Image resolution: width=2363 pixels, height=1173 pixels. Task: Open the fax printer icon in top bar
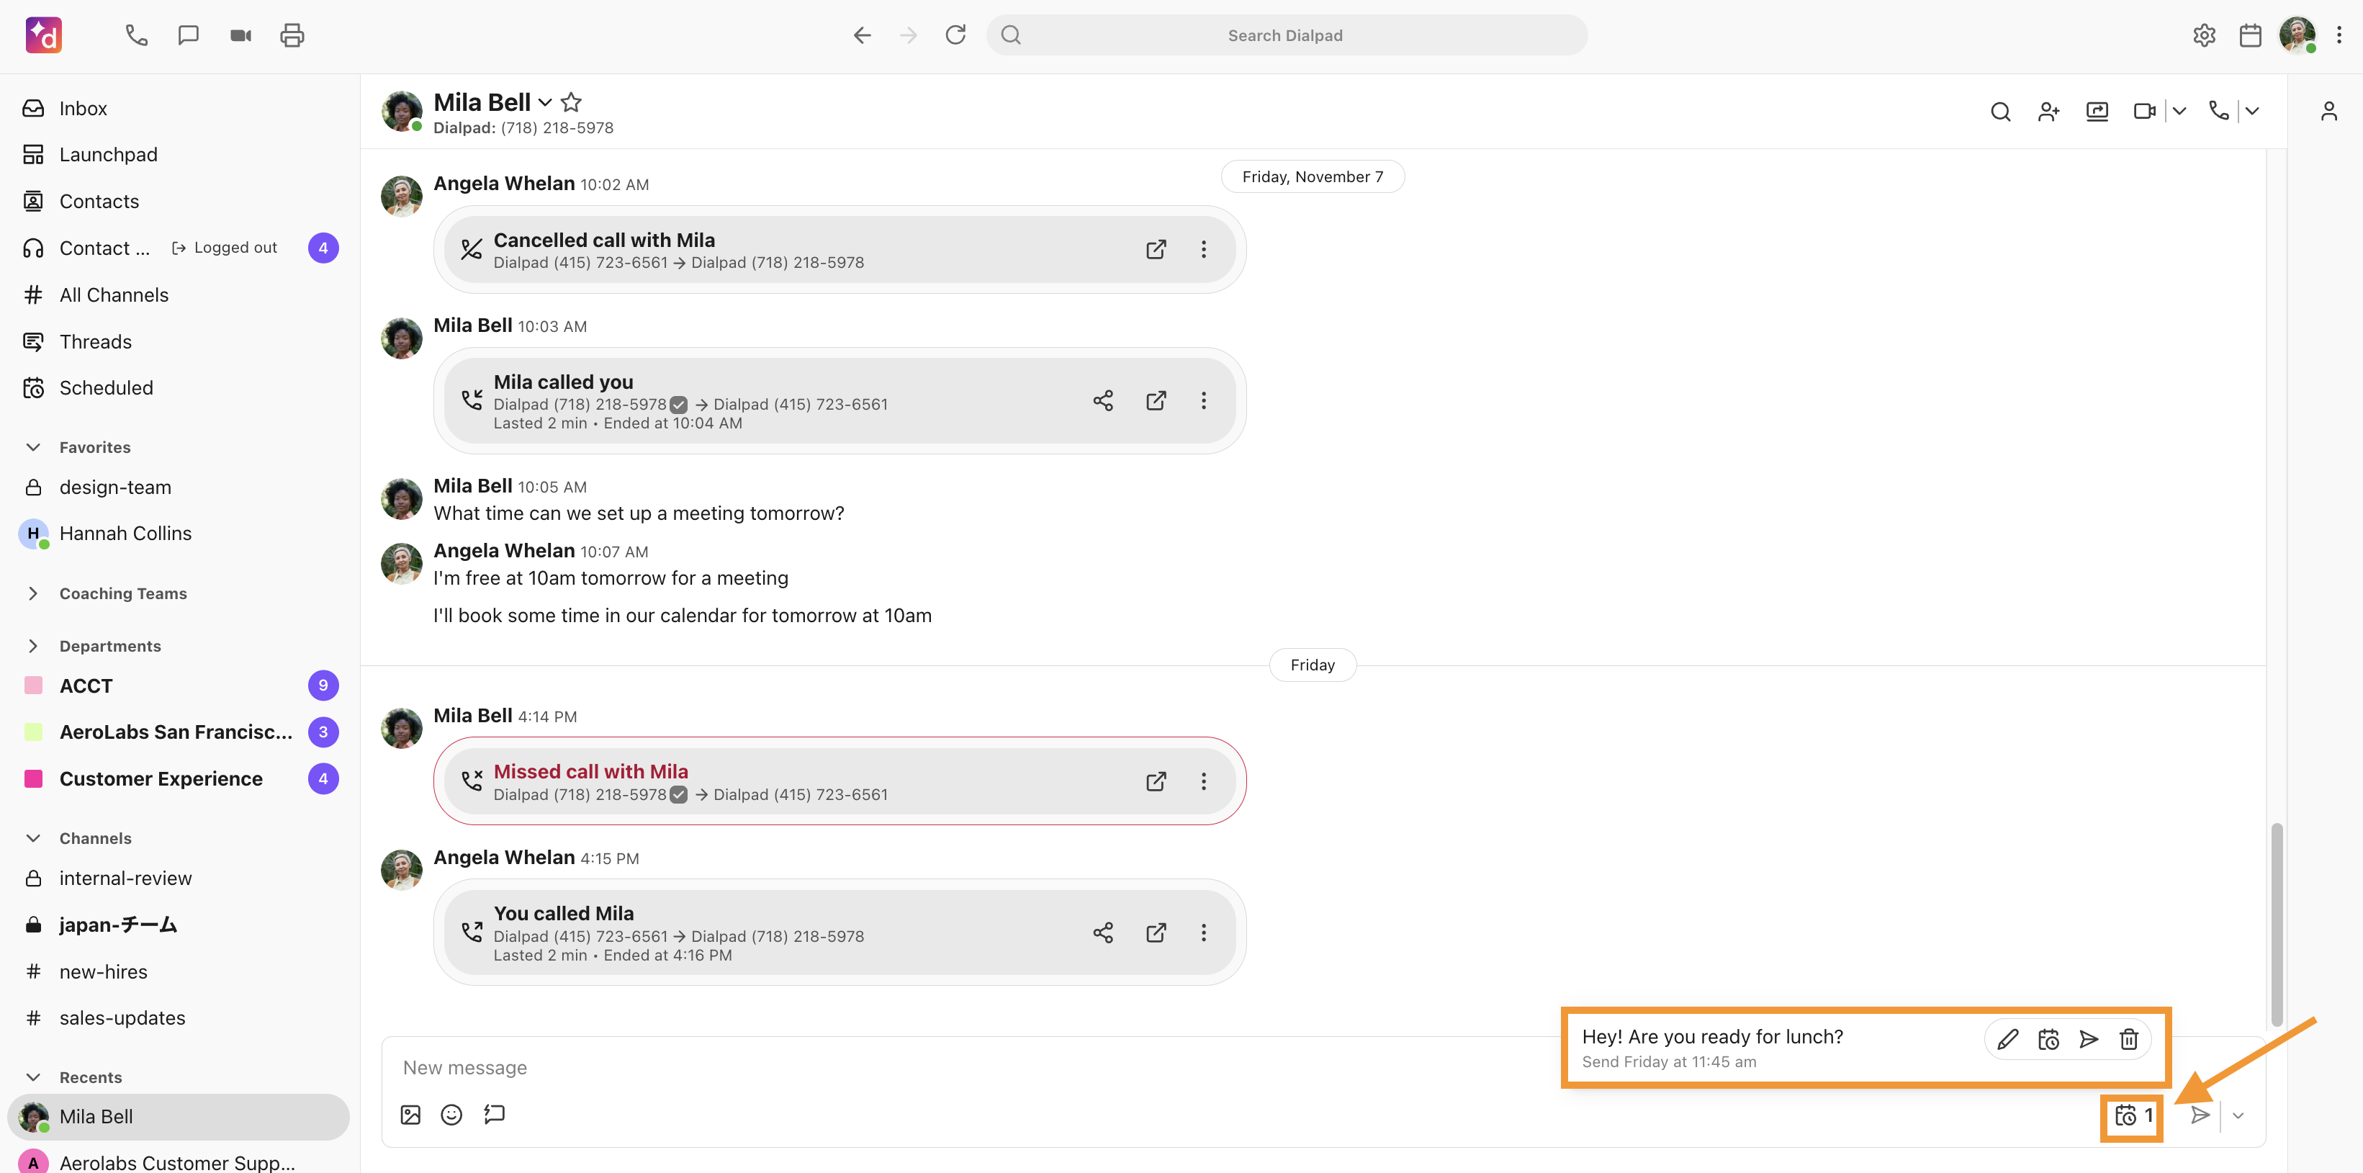(x=292, y=35)
